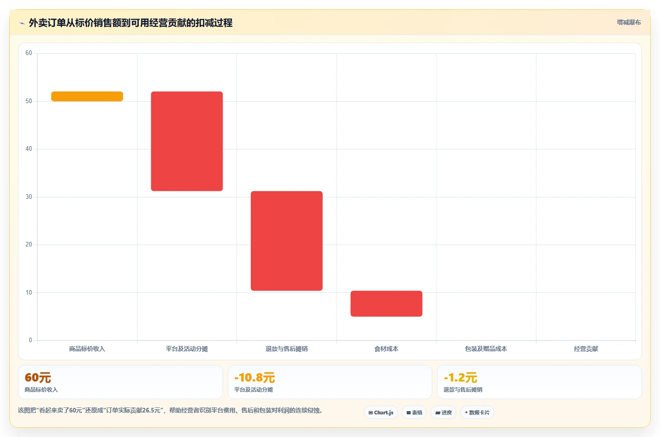Click the description text starting 该图把

(x=170, y=410)
